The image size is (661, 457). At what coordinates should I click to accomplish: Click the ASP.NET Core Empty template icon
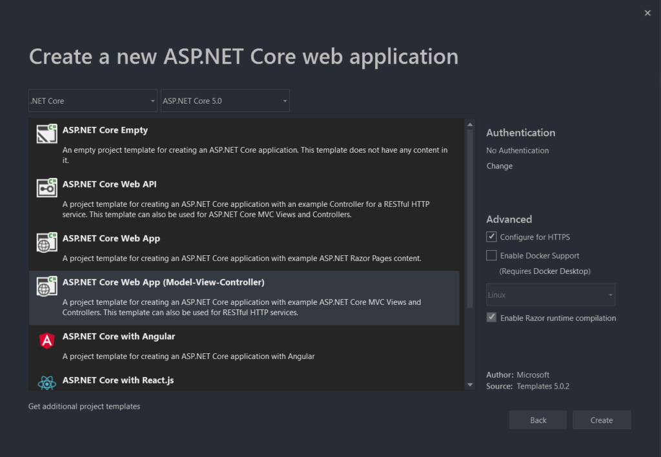pos(46,133)
